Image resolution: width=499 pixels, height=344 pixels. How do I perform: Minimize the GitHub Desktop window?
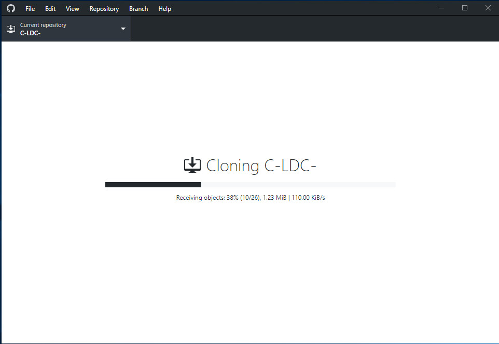(x=441, y=8)
